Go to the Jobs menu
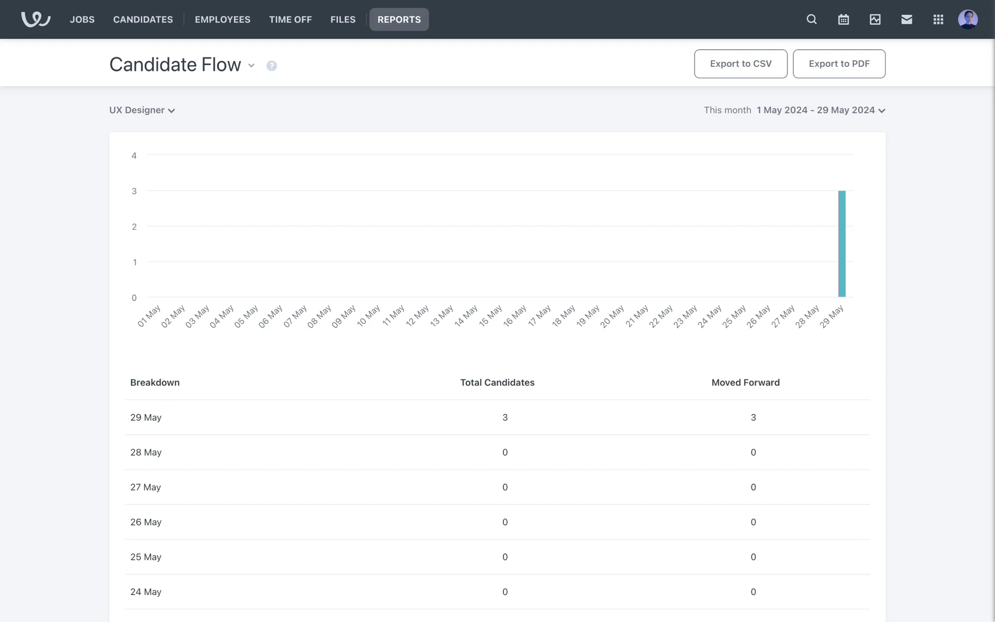Viewport: 995px width, 622px height. coord(82,19)
